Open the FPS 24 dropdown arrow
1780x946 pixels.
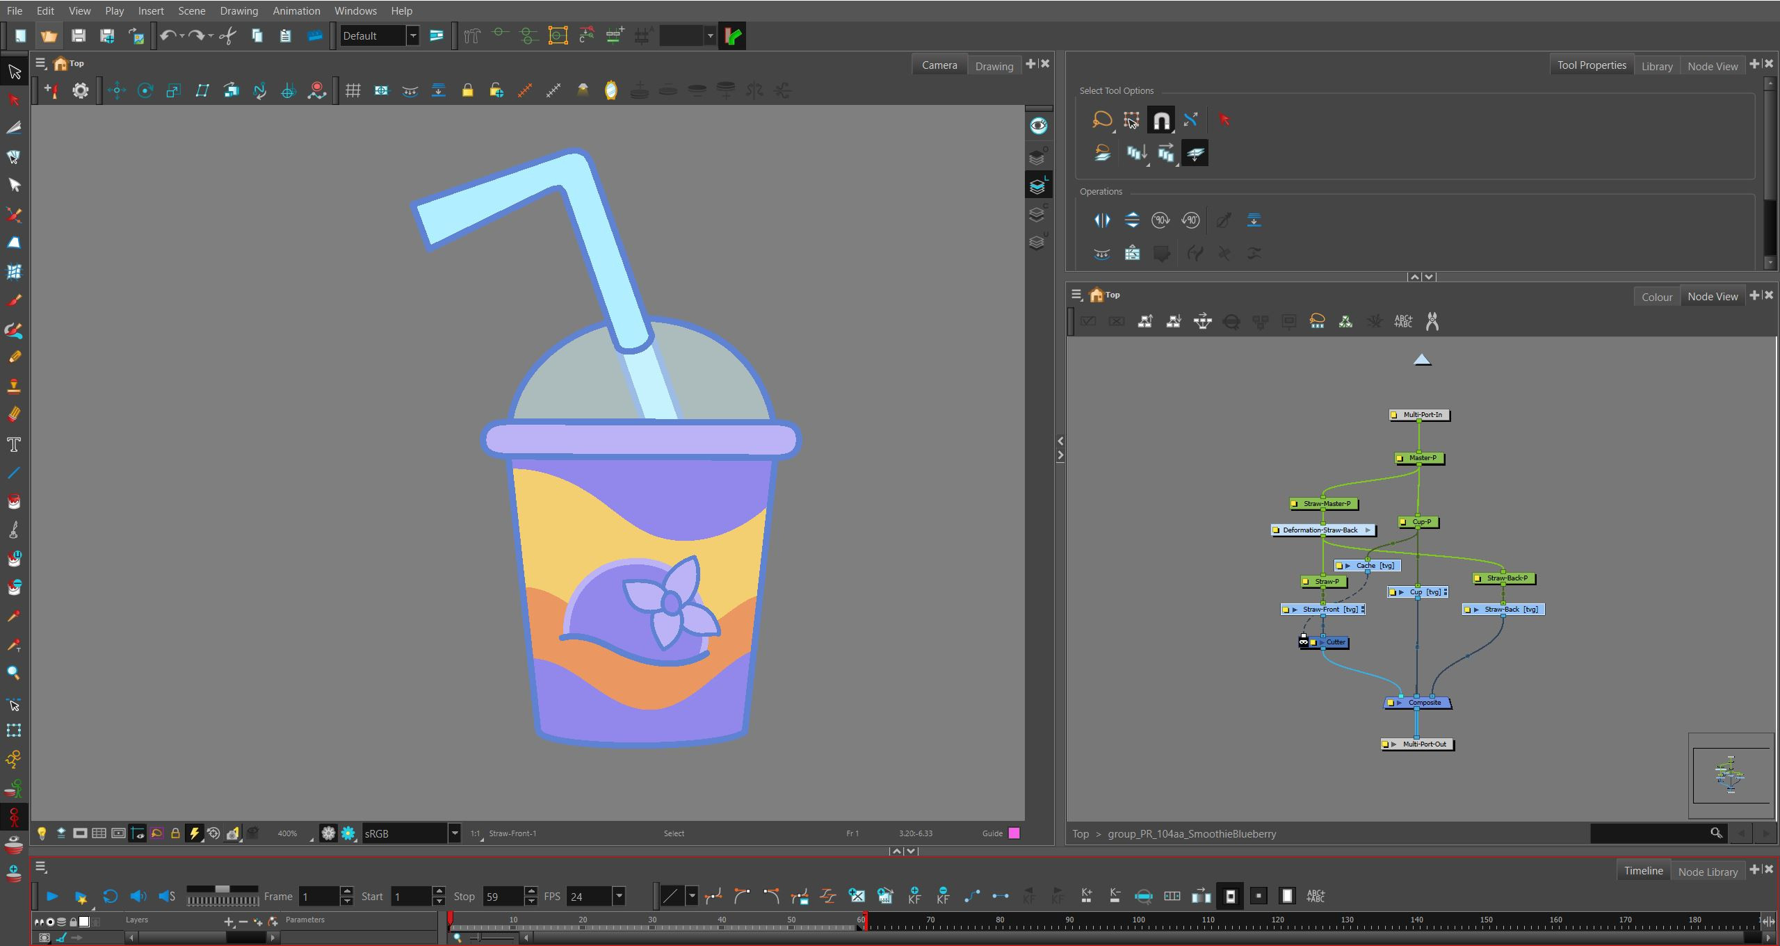coord(619,896)
